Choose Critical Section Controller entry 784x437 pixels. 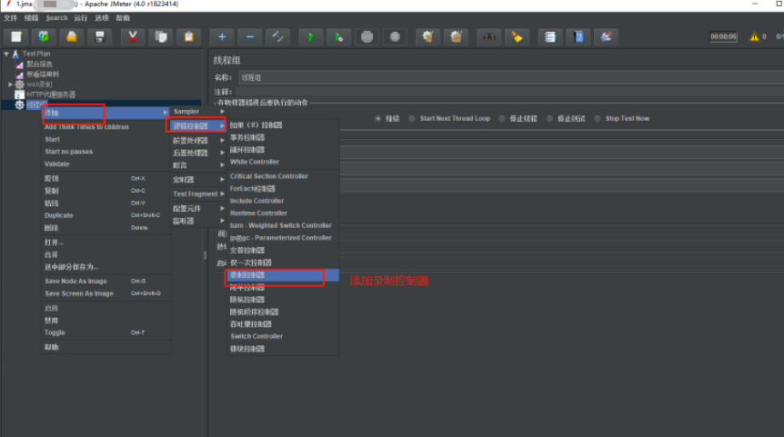(x=283, y=176)
